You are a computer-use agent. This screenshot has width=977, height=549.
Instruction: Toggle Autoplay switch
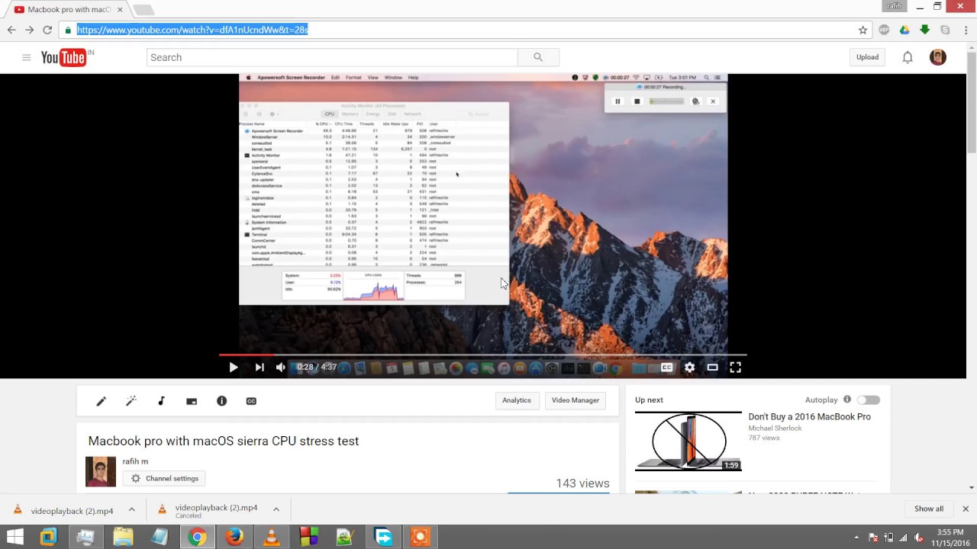click(x=868, y=400)
